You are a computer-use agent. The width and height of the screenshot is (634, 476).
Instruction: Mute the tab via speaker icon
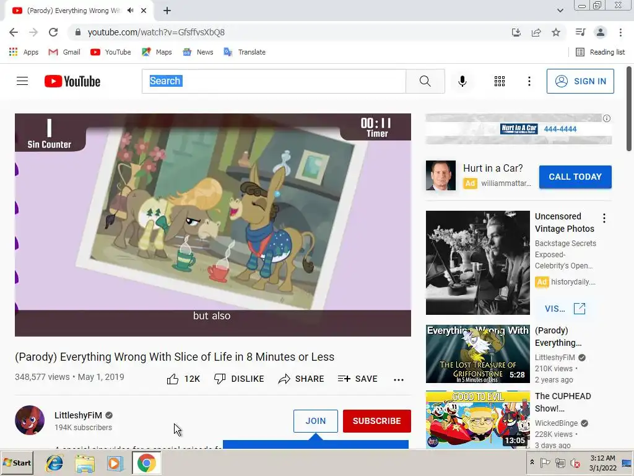tap(130, 11)
